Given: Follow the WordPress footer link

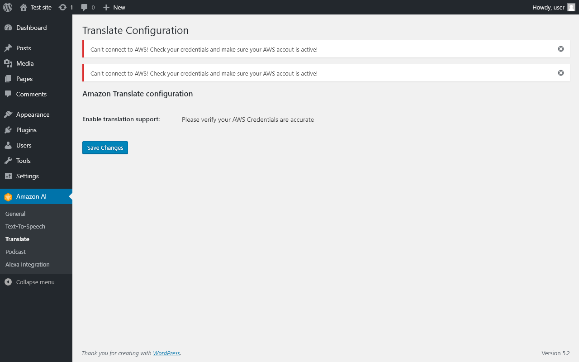Looking at the screenshot, I should click(x=166, y=353).
